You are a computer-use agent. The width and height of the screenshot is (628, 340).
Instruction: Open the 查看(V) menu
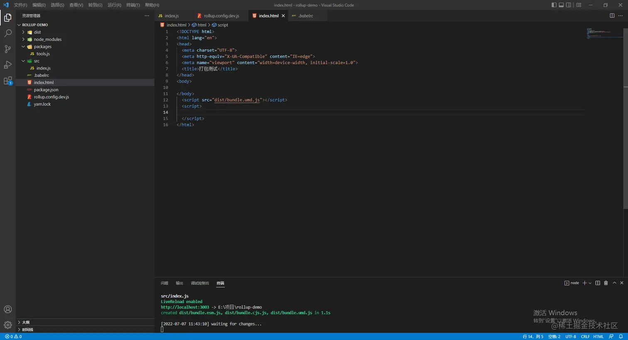pos(76,5)
